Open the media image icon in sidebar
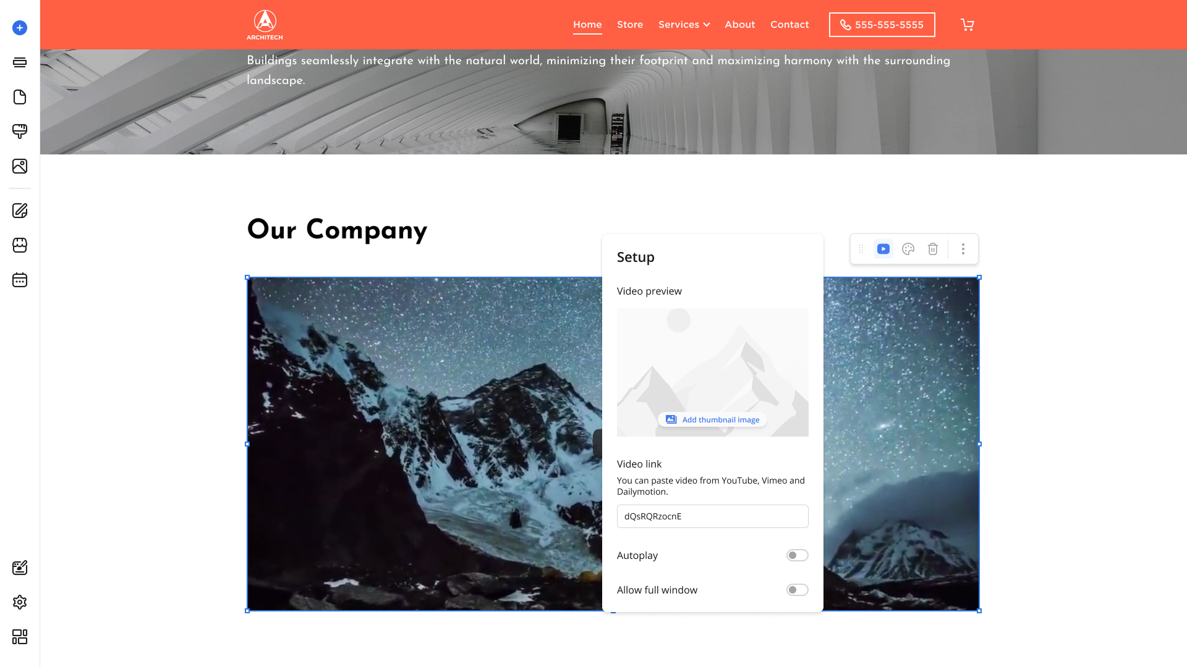 [20, 166]
